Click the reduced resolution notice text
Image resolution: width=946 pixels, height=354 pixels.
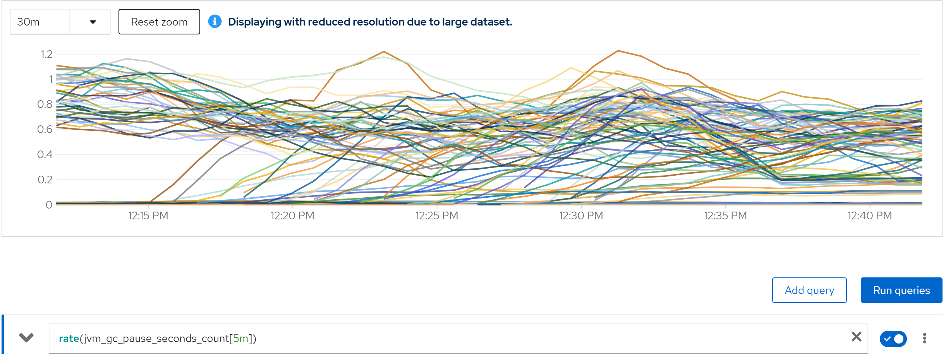[370, 22]
